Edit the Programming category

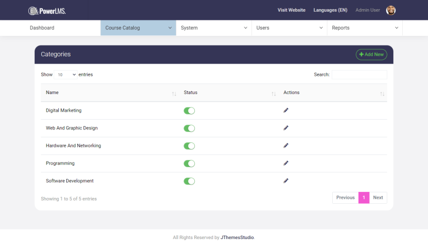(286, 163)
